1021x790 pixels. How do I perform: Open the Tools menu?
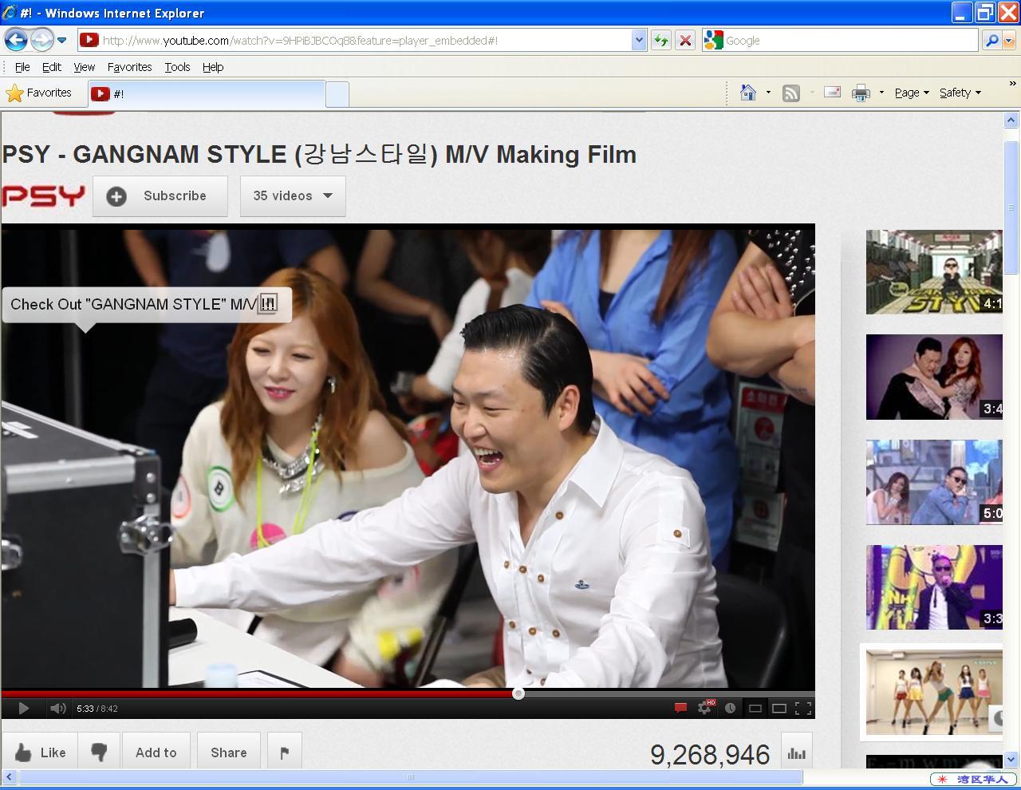coord(177,67)
